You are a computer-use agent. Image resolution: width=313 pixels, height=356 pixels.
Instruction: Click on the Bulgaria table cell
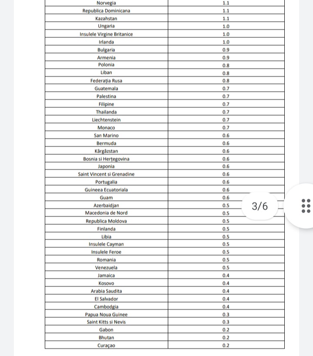(107, 50)
